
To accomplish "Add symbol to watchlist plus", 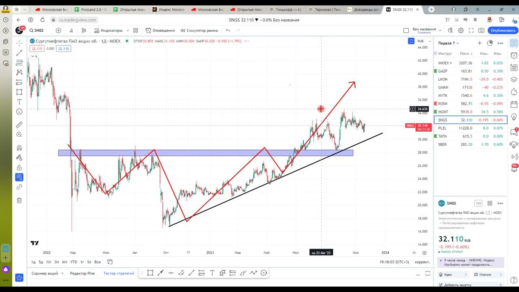I will pyautogui.click(x=480, y=43).
